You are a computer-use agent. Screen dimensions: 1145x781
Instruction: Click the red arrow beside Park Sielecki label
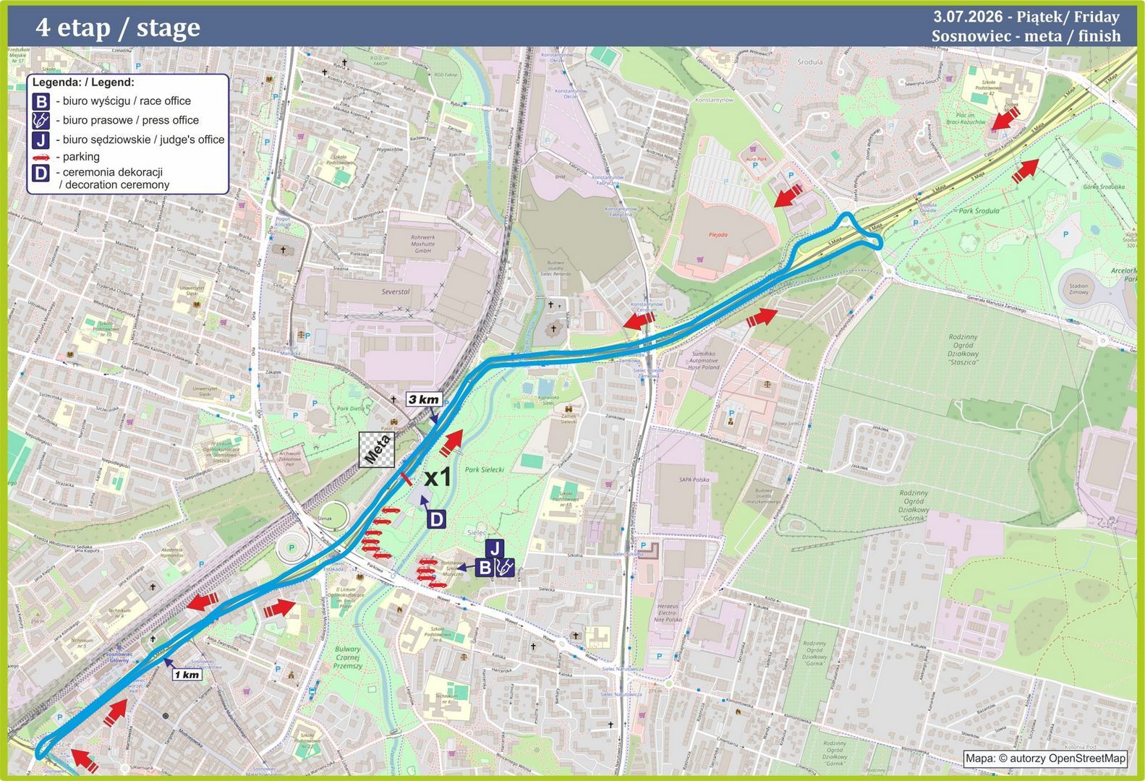[x=451, y=442]
